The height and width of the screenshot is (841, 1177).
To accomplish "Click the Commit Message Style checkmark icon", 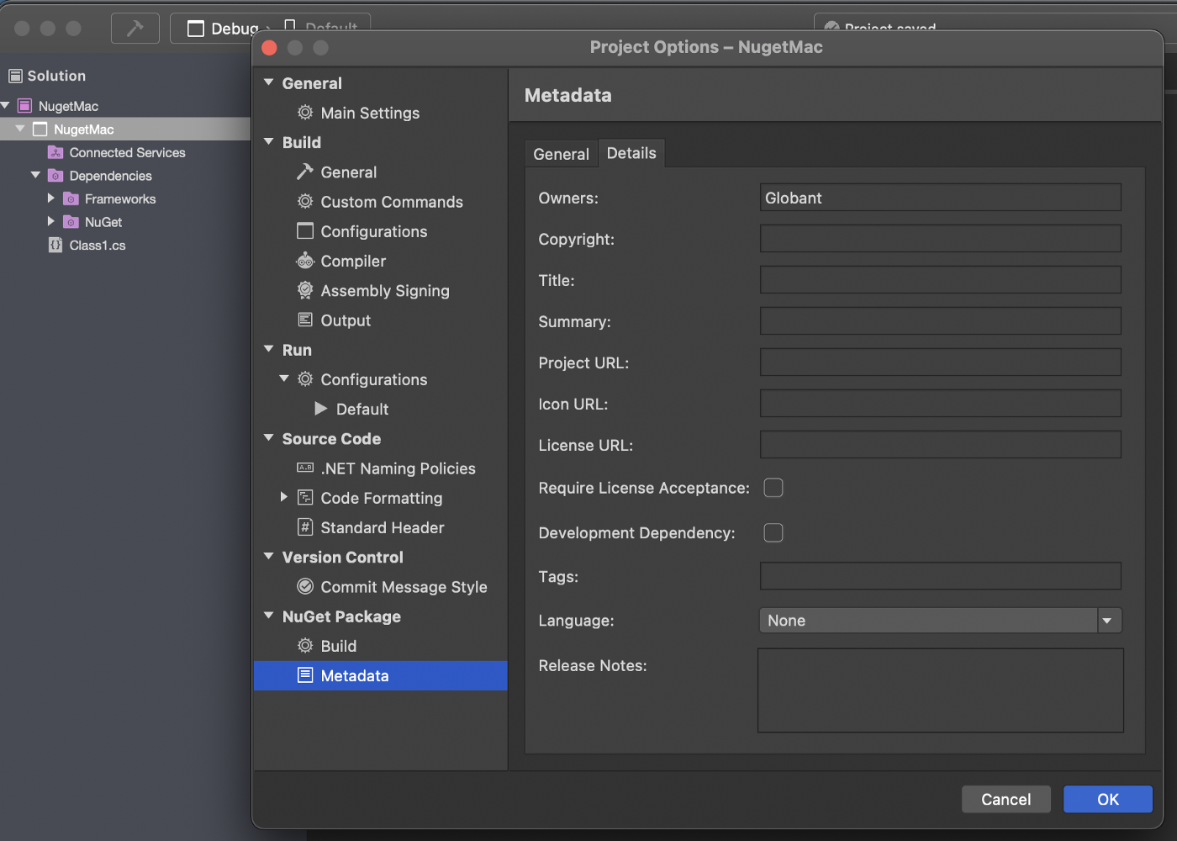I will click(x=305, y=586).
